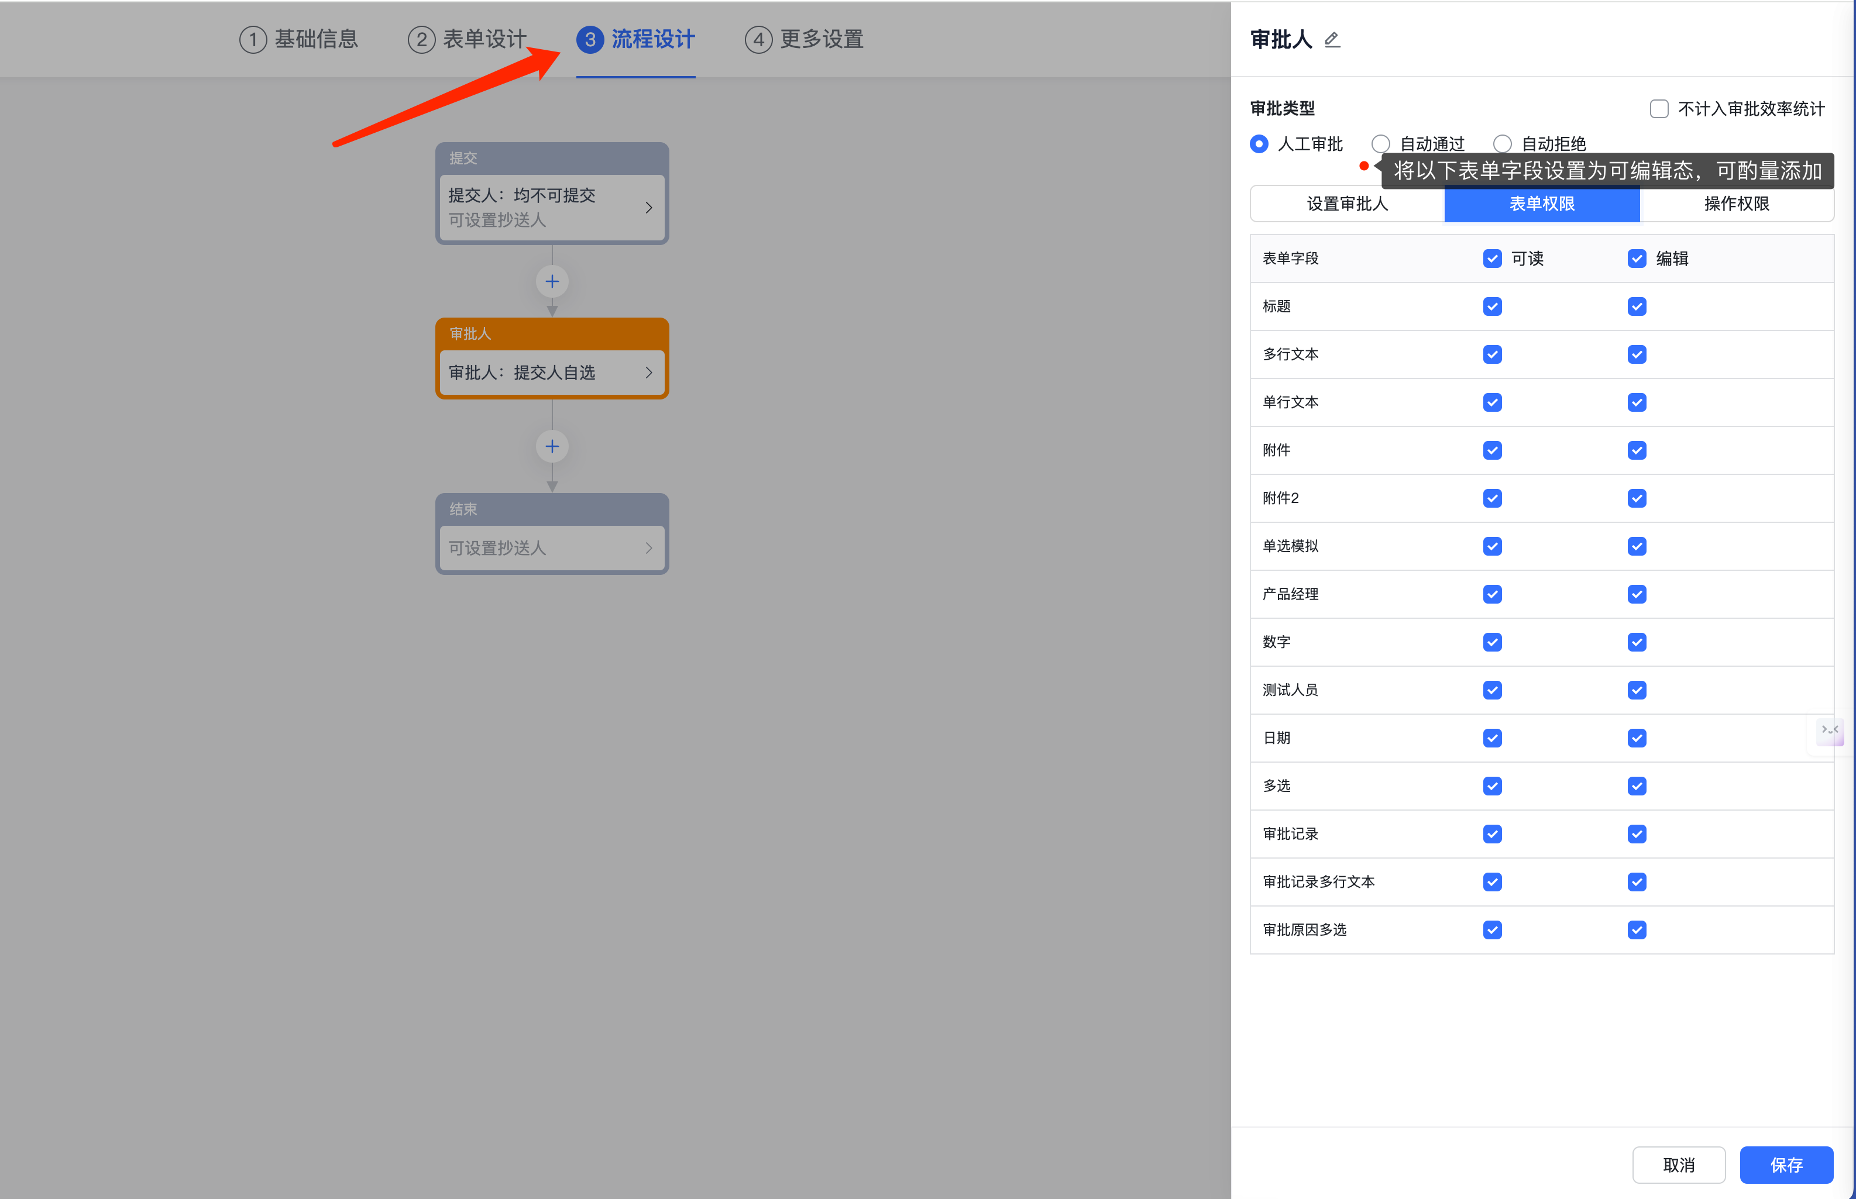Select the 人工审批 radio option
1856x1199 pixels.
pos(1259,144)
